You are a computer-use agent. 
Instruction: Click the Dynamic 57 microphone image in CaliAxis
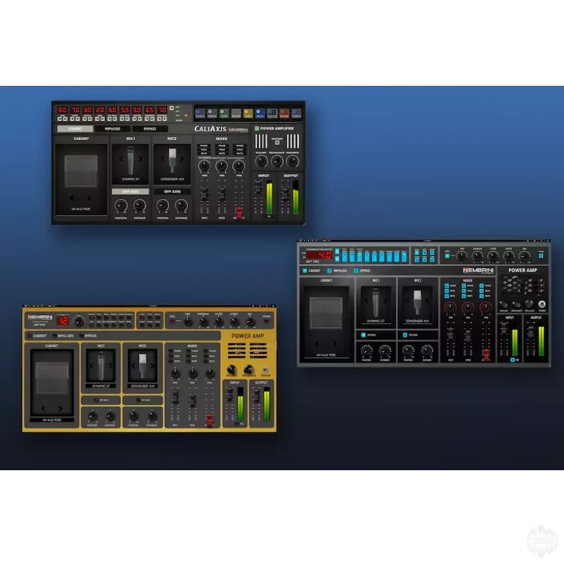[x=130, y=161]
